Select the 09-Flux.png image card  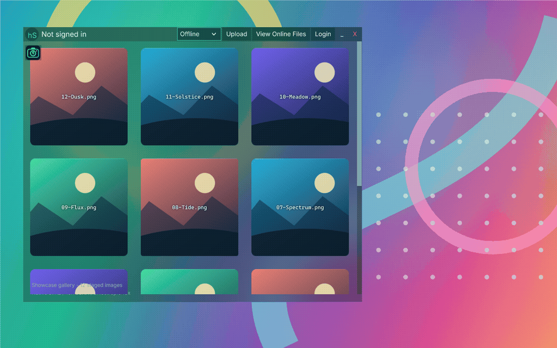[x=79, y=207]
